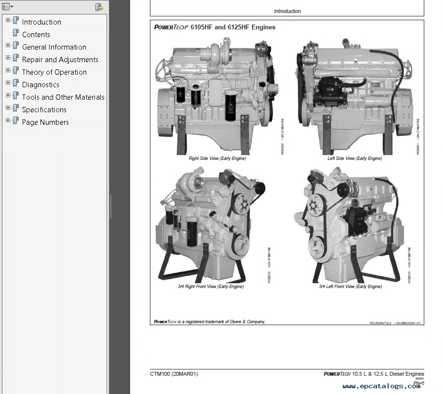Expand the Tools and Other Materials bookmark
Viewport: 445px width, 394px height.
coord(8,95)
